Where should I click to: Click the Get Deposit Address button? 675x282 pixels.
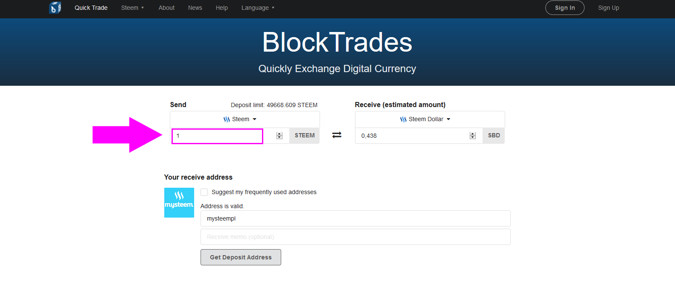click(241, 257)
